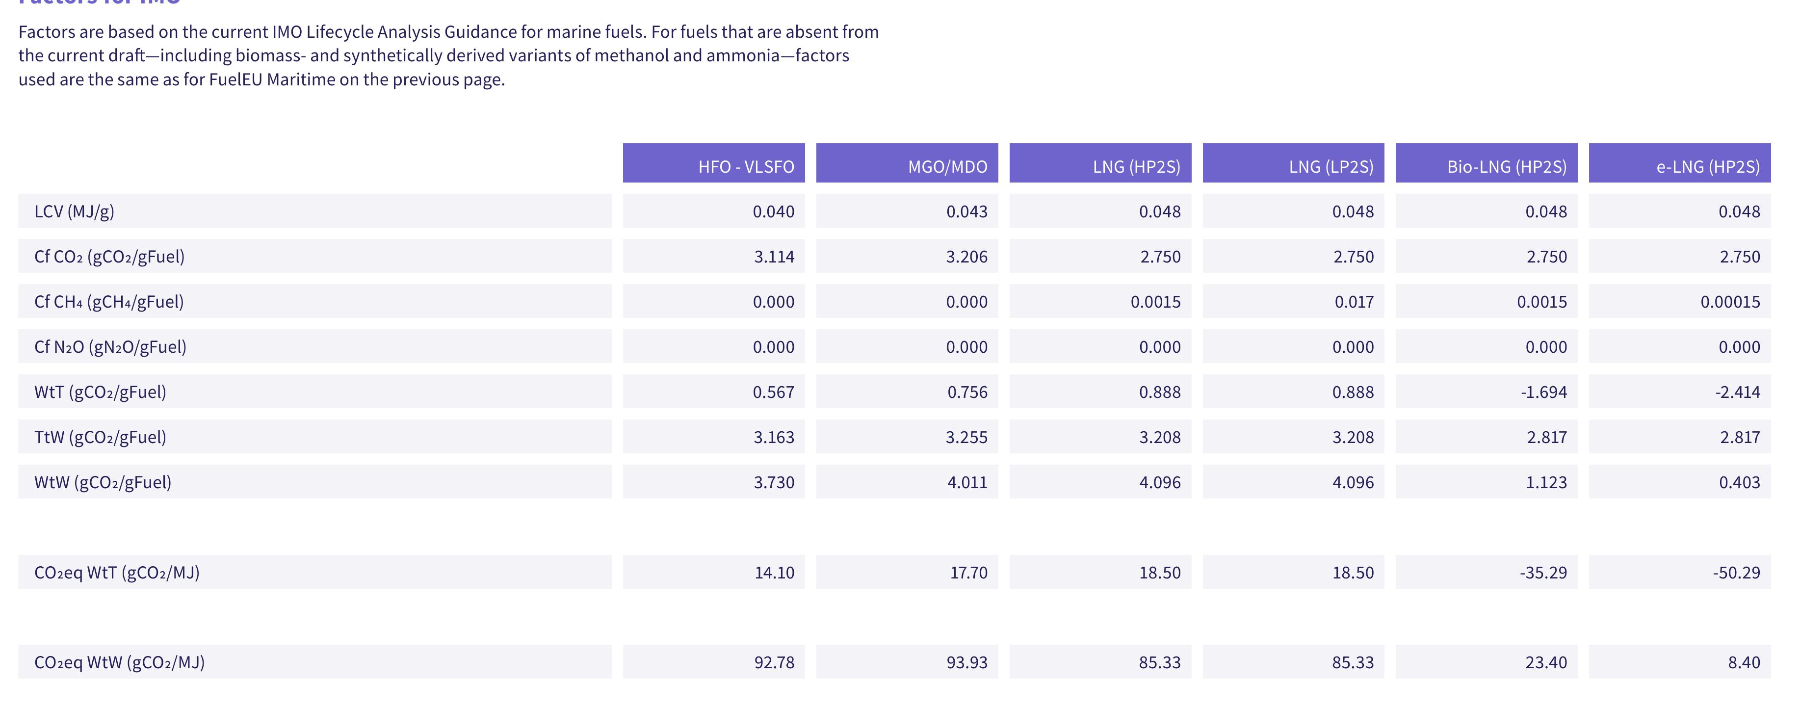Click the HFO - VLSFO column header
This screenshot has height=708, width=1800.
click(x=713, y=163)
